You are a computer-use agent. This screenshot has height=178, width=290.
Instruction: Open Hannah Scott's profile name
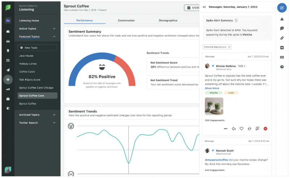pos(225,150)
